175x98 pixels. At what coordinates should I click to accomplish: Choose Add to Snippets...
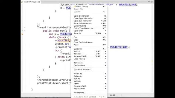[x=89, y=69]
